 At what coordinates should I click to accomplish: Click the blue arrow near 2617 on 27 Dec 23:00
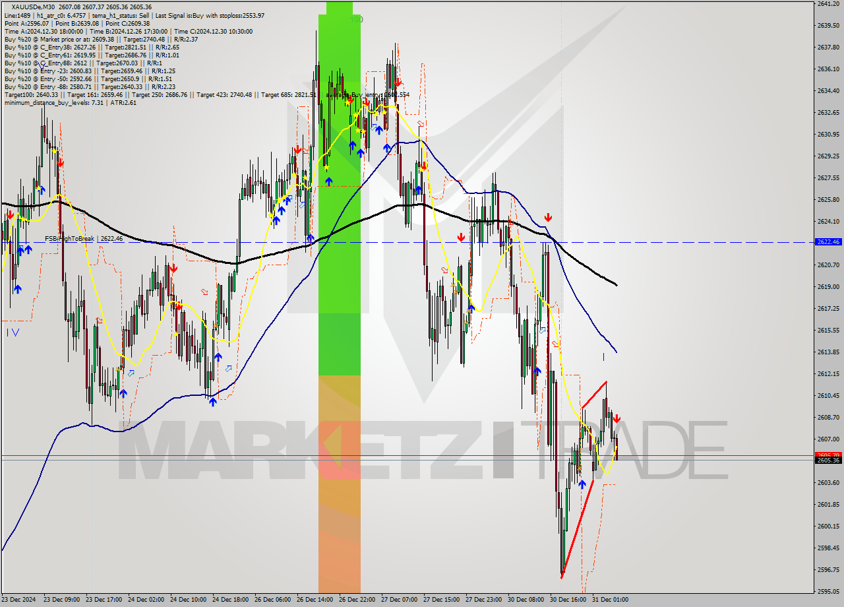click(x=471, y=308)
